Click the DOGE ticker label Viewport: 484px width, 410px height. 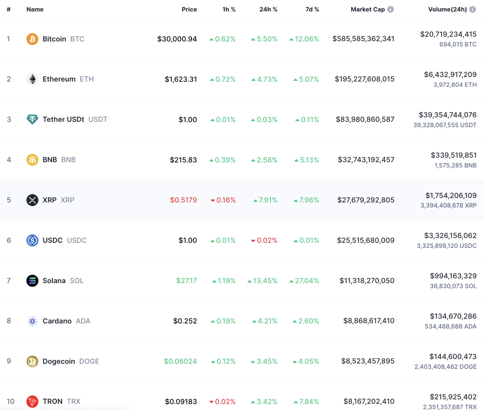pyautogui.click(x=89, y=361)
